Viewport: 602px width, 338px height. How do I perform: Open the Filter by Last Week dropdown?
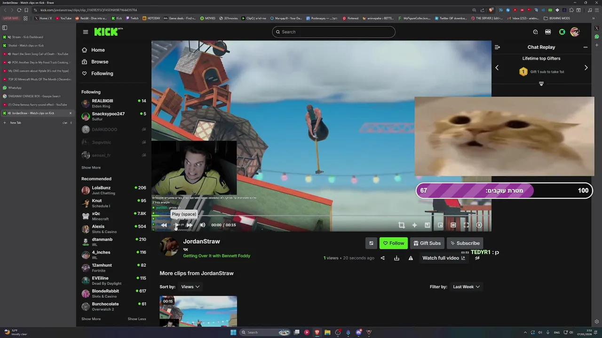click(x=466, y=287)
